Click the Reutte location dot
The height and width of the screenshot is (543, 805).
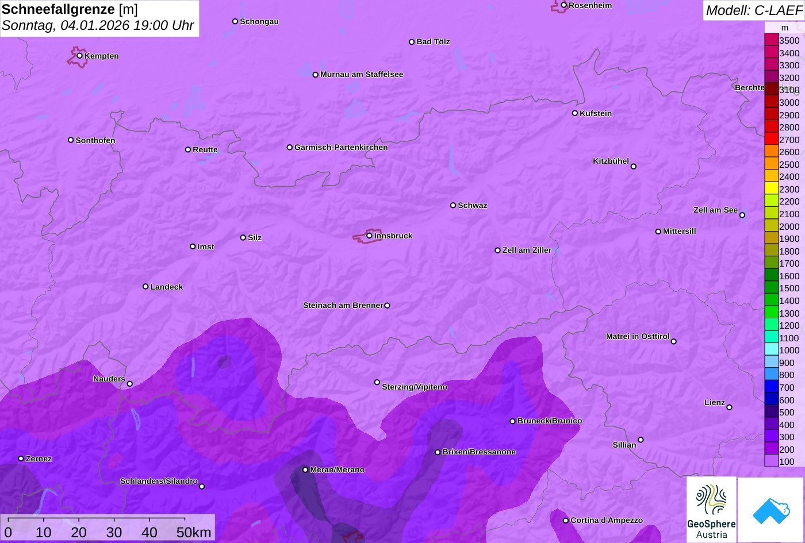[x=187, y=149]
